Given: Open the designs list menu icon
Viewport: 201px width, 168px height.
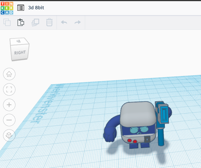Looking at the screenshot, I should (21, 8).
